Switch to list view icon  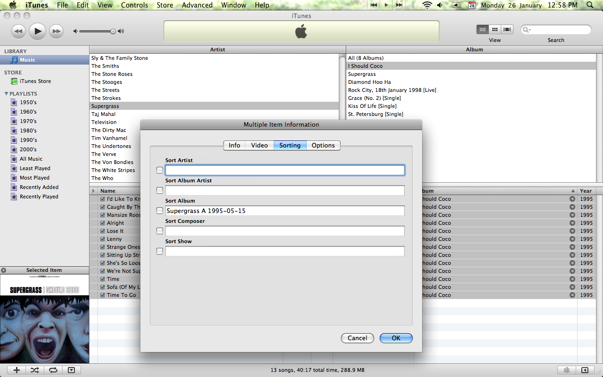coord(482,29)
